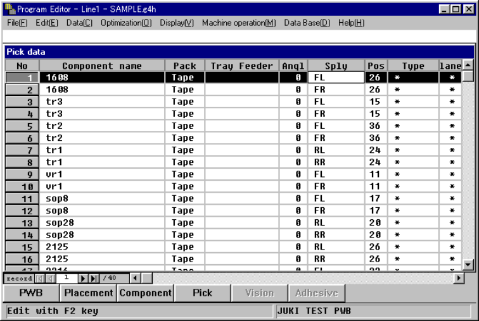Select row number 13 header
Viewport: 479px width, 321px height.
(22, 223)
